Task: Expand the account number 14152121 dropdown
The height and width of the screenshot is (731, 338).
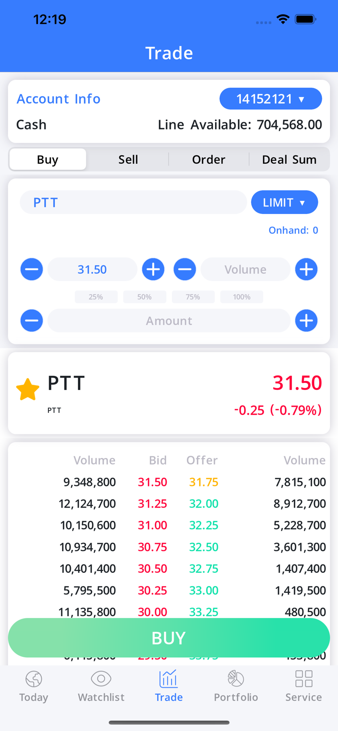Action: point(271,99)
